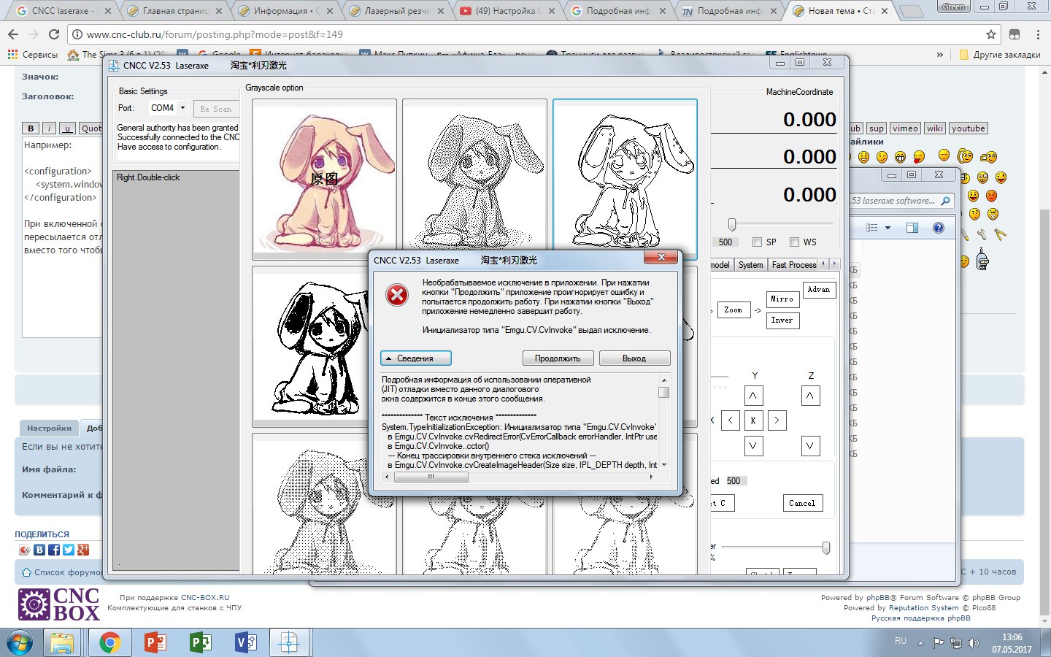Click the Y-axis down arrow jog button
The width and height of the screenshot is (1051, 657).
coord(753,446)
